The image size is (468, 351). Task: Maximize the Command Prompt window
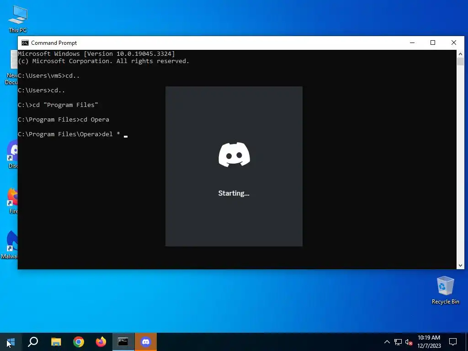click(433, 43)
